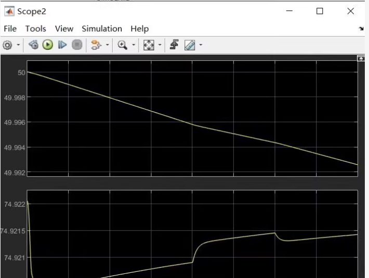The image size is (369, 278).
Task: Click the 49.996 y-axis label on the upper plot
Action: pos(15,123)
